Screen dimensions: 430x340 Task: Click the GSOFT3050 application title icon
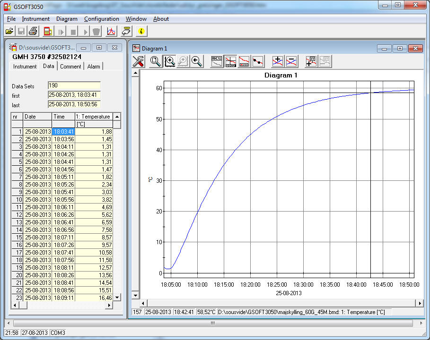pos(8,7)
